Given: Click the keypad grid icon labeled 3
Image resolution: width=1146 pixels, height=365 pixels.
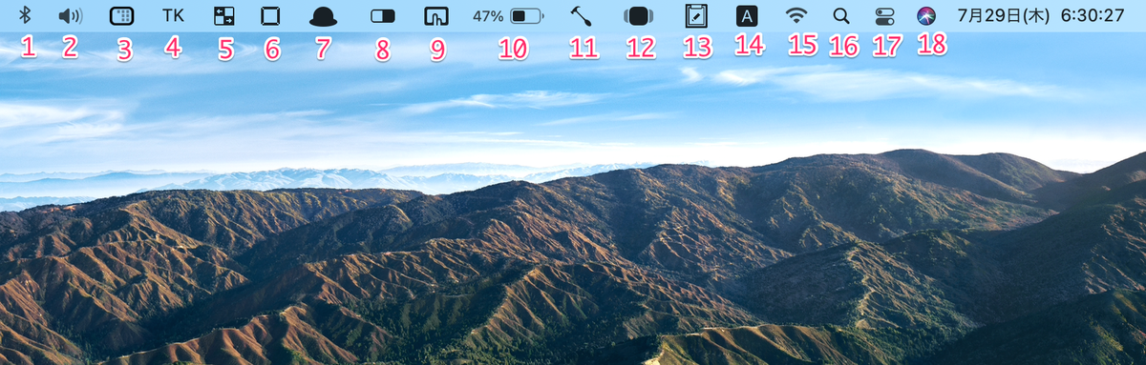Looking at the screenshot, I should 122,16.
